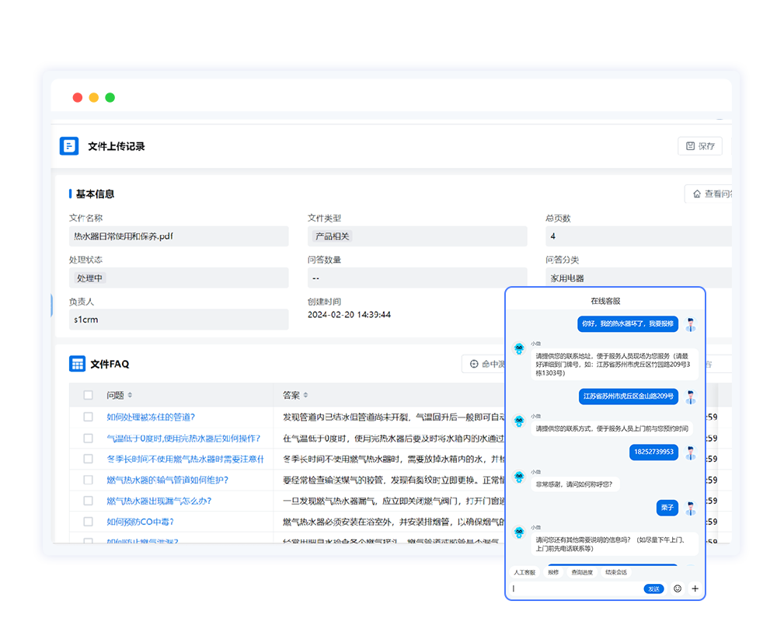This screenshot has width=777, height=622.
Task: Open the emoji picker in chat
Action: (678, 589)
